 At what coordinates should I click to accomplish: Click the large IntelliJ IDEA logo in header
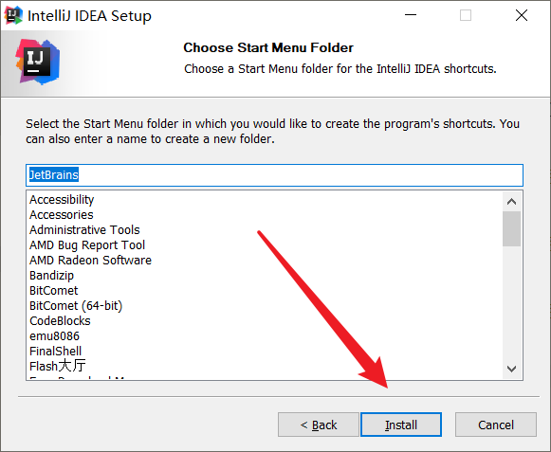point(38,62)
